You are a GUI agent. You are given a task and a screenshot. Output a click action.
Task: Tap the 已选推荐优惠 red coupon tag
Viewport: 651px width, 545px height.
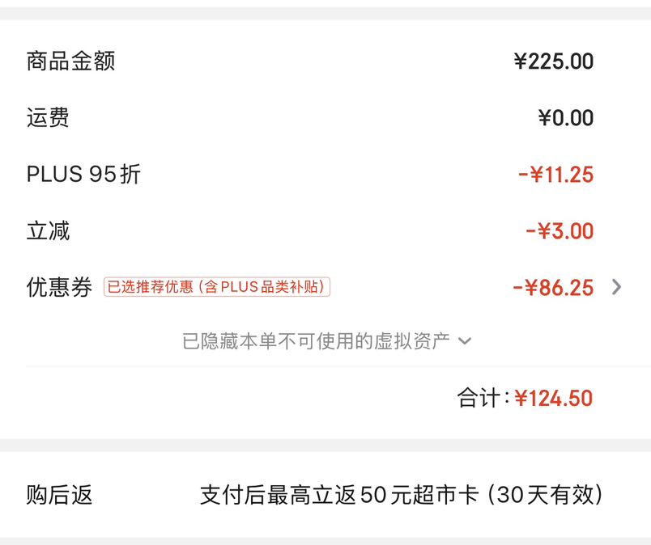tap(217, 286)
